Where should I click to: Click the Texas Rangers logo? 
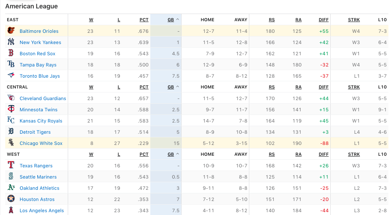(11, 165)
